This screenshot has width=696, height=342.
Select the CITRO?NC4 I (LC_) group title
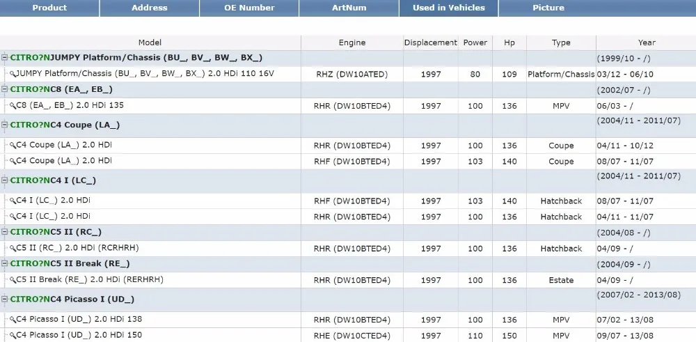53,180
